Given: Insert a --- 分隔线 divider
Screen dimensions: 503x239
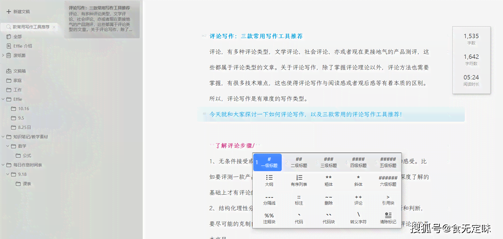Looking at the screenshot, I should point(269,200).
